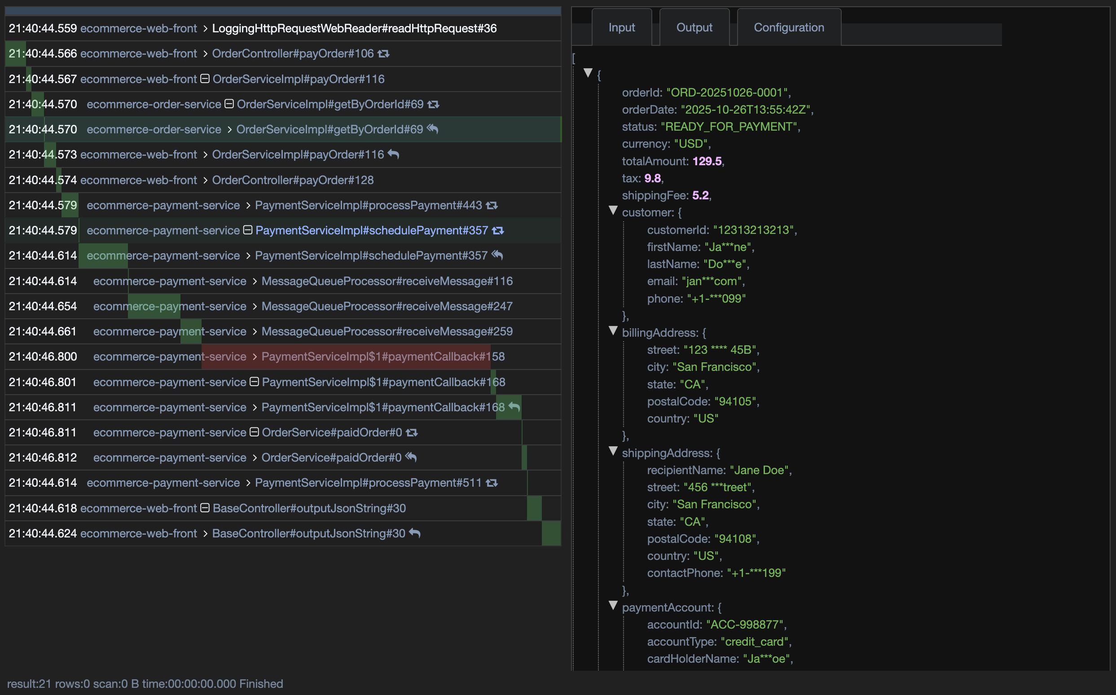Collapse the root JSON object triangle
Screen dimensions: 1116x695
[588, 73]
